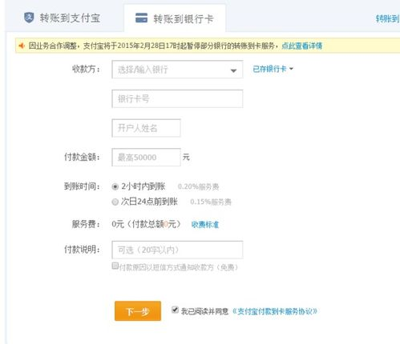Toggle 我已阅读并同意 agreement checkbox
Viewport: 400px width, 344px height.
click(x=175, y=310)
